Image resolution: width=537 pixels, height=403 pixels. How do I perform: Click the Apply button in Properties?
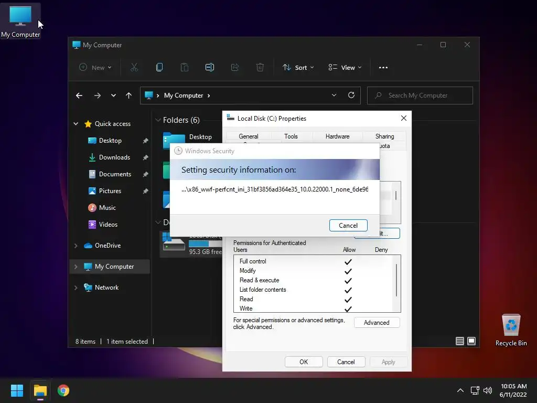pos(389,362)
